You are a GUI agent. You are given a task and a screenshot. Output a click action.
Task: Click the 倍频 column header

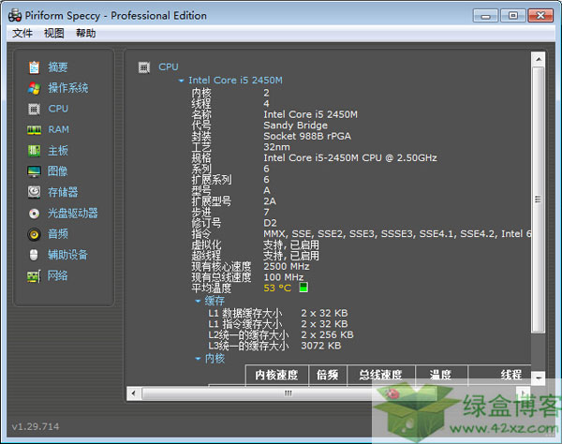pyautogui.click(x=328, y=375)
